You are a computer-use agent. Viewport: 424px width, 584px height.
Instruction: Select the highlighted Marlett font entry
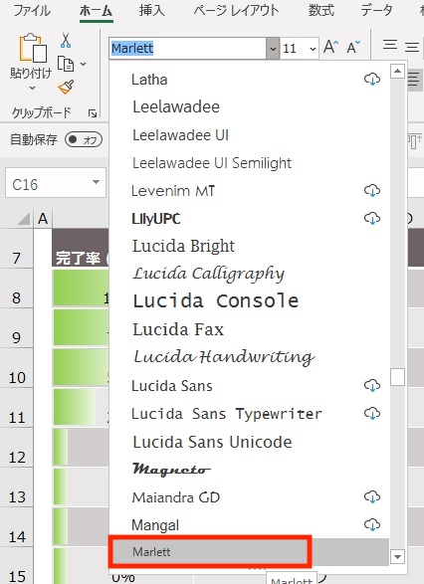pos(209,551)
